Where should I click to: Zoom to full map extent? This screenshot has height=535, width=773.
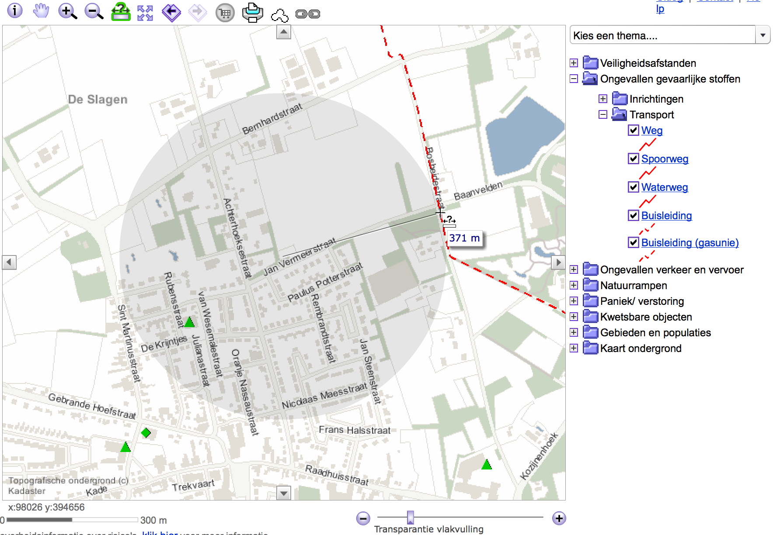[145, 13]
